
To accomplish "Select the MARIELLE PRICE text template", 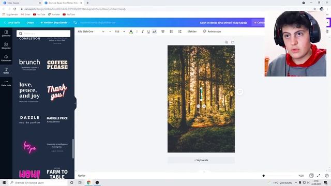I will coord(57,119).
